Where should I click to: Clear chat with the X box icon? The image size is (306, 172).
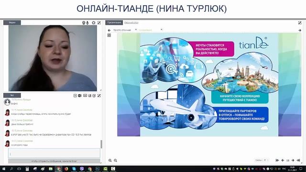point(75,96)
